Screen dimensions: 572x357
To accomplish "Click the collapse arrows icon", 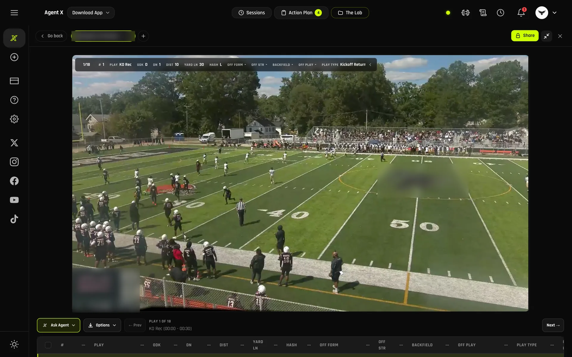I will point(547,36).
